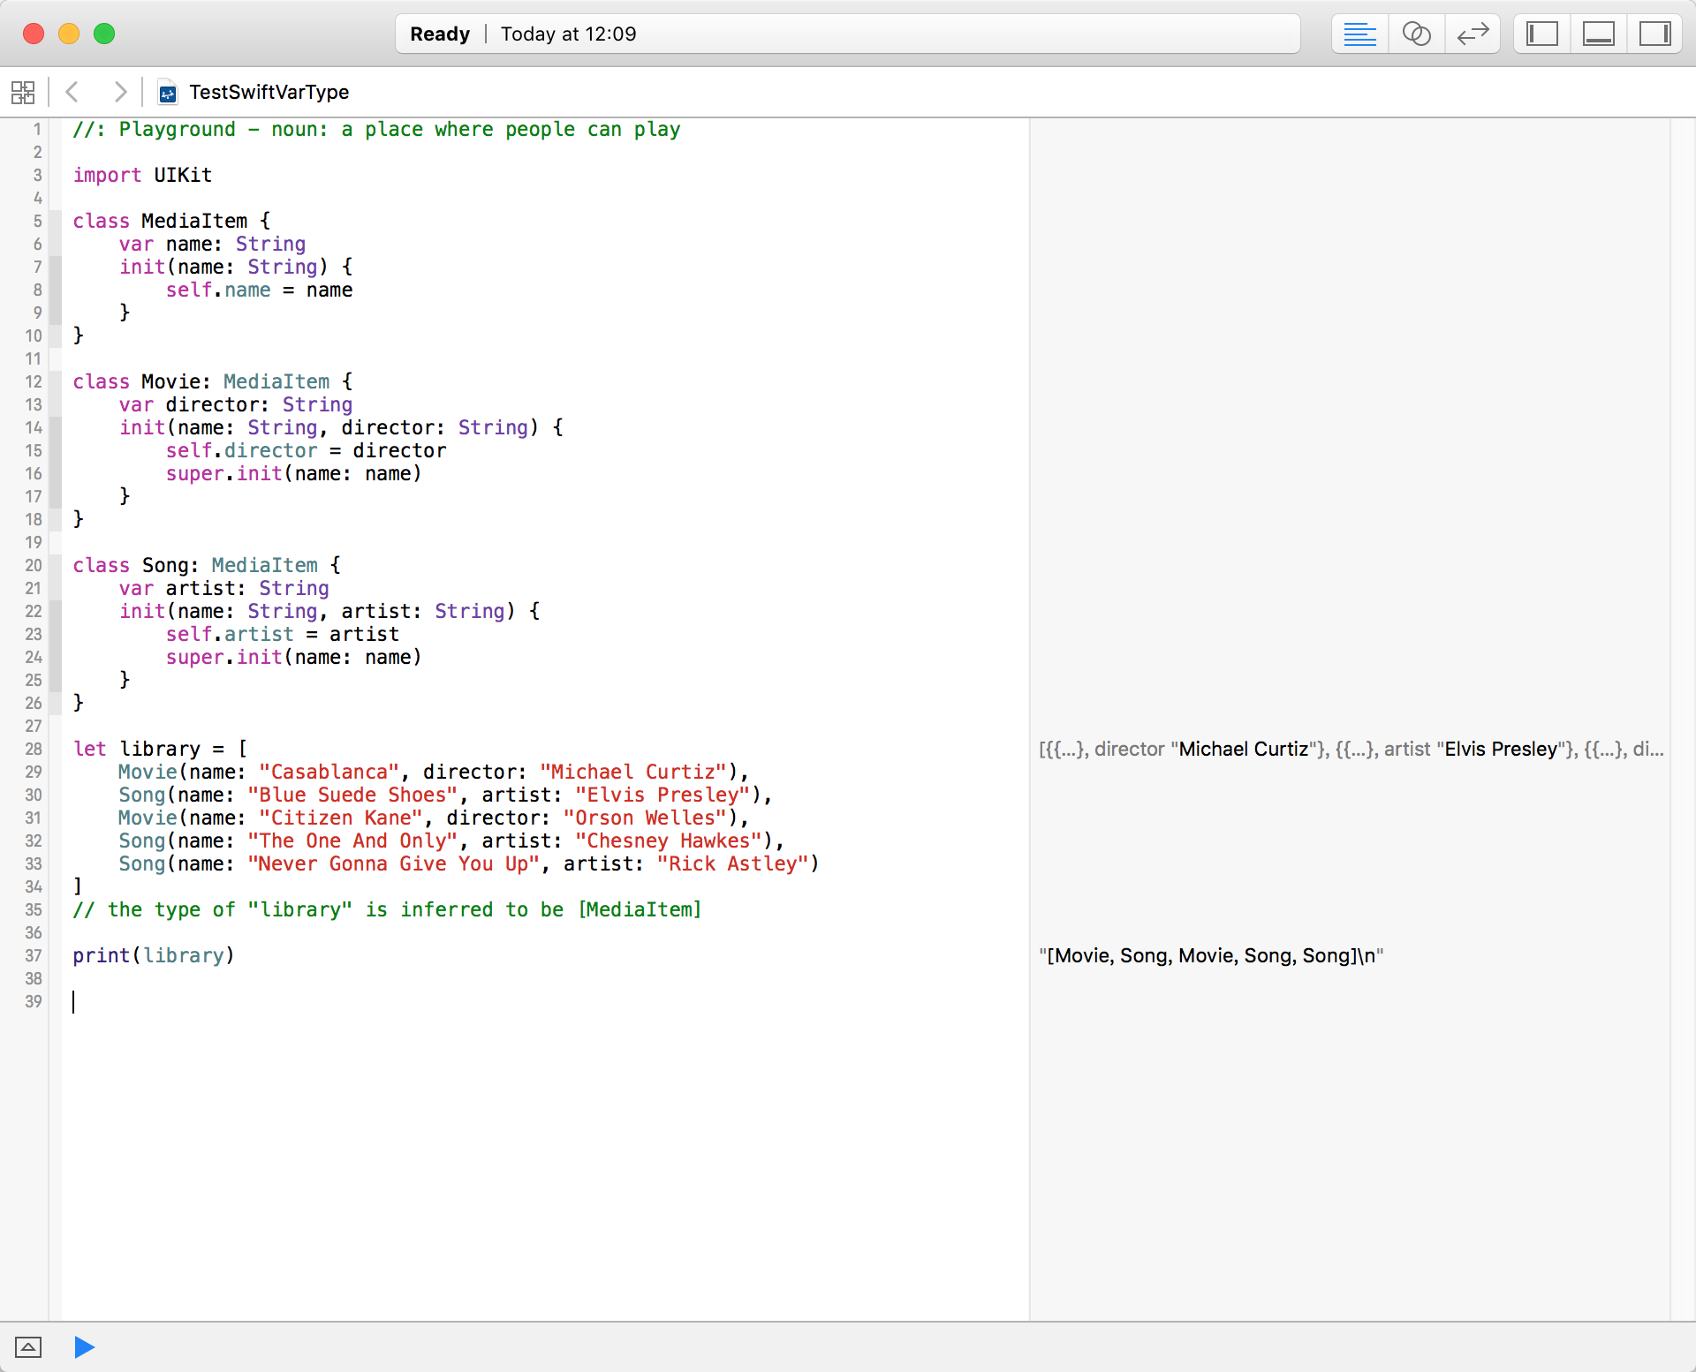Image resolution: width=1696 pixels, height=1372 pixels.
Task: Toggle the assistant editor icon
Action: [x=1414, y=35]
